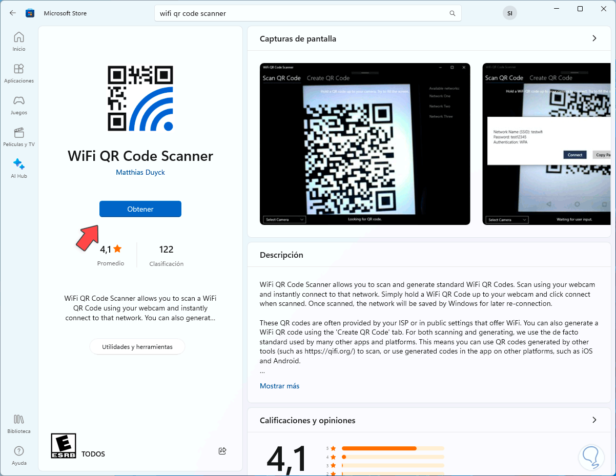616x476 pixels.
Task: Open AI Hub in the sidebar
Action: point(19,169)
